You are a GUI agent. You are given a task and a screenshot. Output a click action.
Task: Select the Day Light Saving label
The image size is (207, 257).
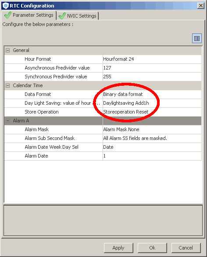[x=62, y=103]
